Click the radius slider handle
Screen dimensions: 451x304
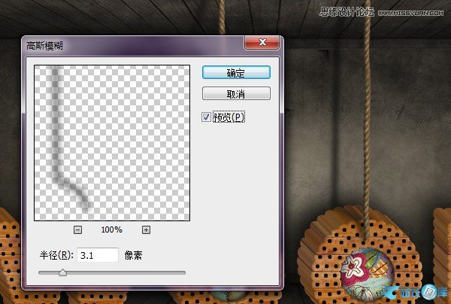click(x=62, y=272)
